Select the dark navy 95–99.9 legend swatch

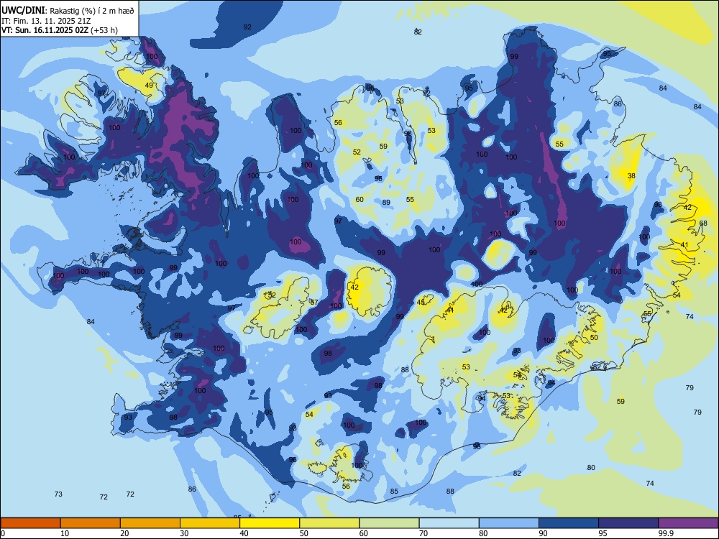(628, 523)
